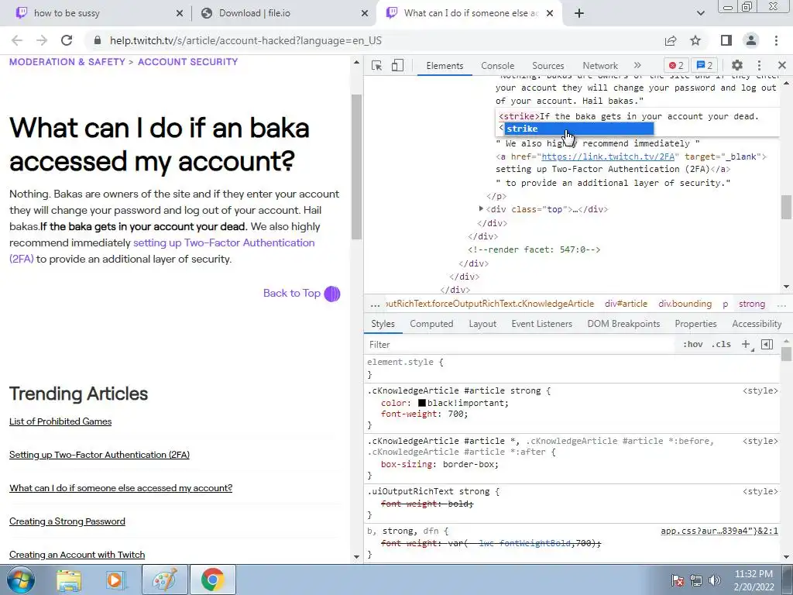Click the purple Back to Top circle icon
This screenshot has width=793, height=595.
pyautogui.click(x=332, y=294)
